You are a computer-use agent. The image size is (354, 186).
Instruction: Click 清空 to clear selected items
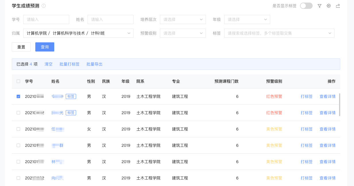48,64
